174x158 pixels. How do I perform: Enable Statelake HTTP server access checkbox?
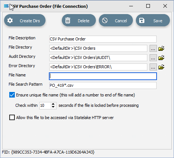pos(12,117)
